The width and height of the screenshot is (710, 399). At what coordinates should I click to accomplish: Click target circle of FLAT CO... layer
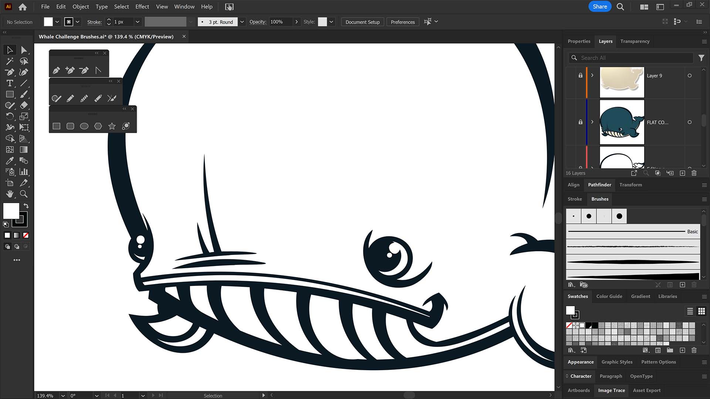click(689, 122)
